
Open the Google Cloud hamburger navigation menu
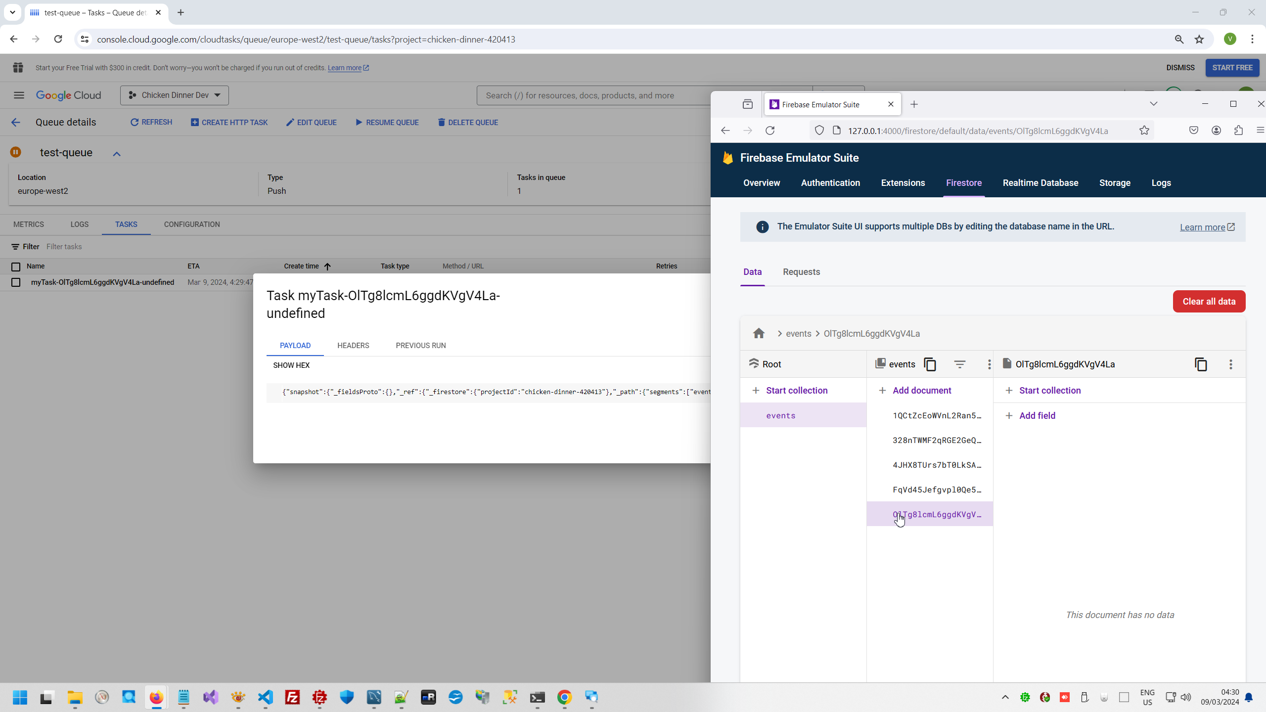[19, 95]
